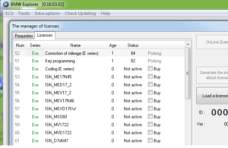This screenshot has height=148, width=228.
Task: Check Buy box for ISN_MEV17N46
Action: [x=150, y=100]
